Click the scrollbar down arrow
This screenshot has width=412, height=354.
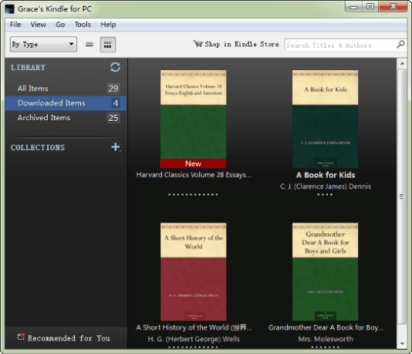pos(402,343)
